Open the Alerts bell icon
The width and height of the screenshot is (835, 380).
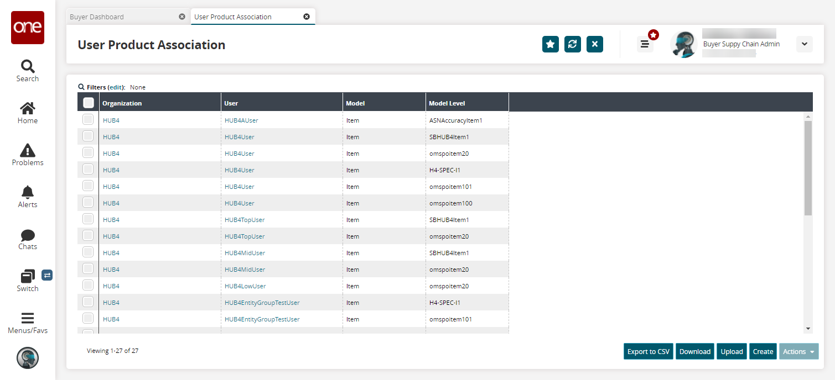click(x=28, y=192)
